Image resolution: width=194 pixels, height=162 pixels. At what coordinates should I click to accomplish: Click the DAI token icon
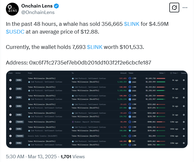130,141
